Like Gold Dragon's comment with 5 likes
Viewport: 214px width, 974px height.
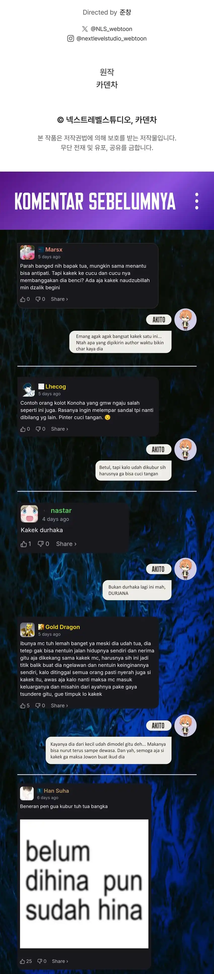pyautogui.click(x=23, y=706)
